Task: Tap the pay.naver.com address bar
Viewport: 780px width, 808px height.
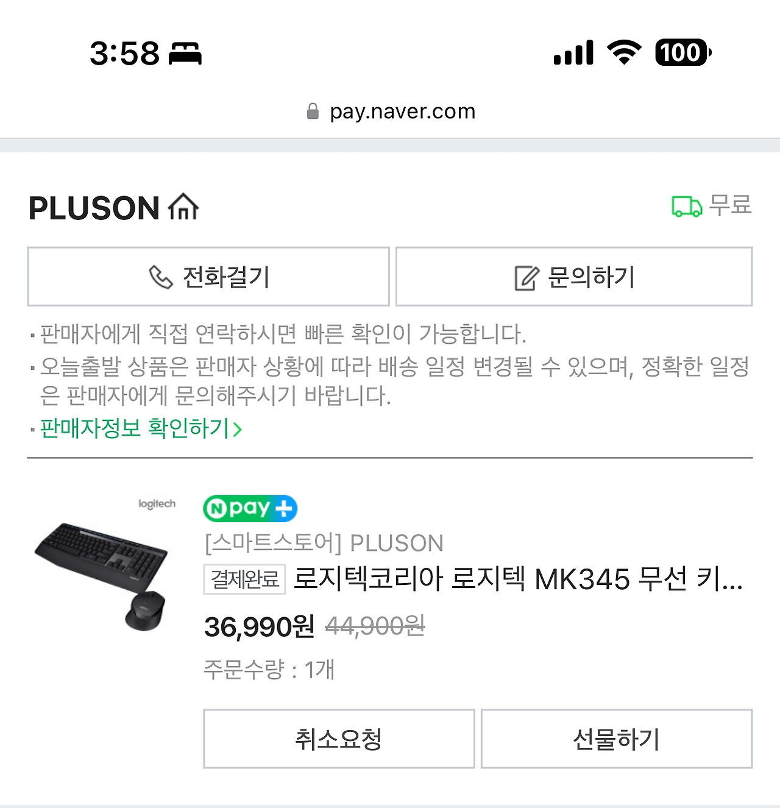Action: (x=391, y=111)
